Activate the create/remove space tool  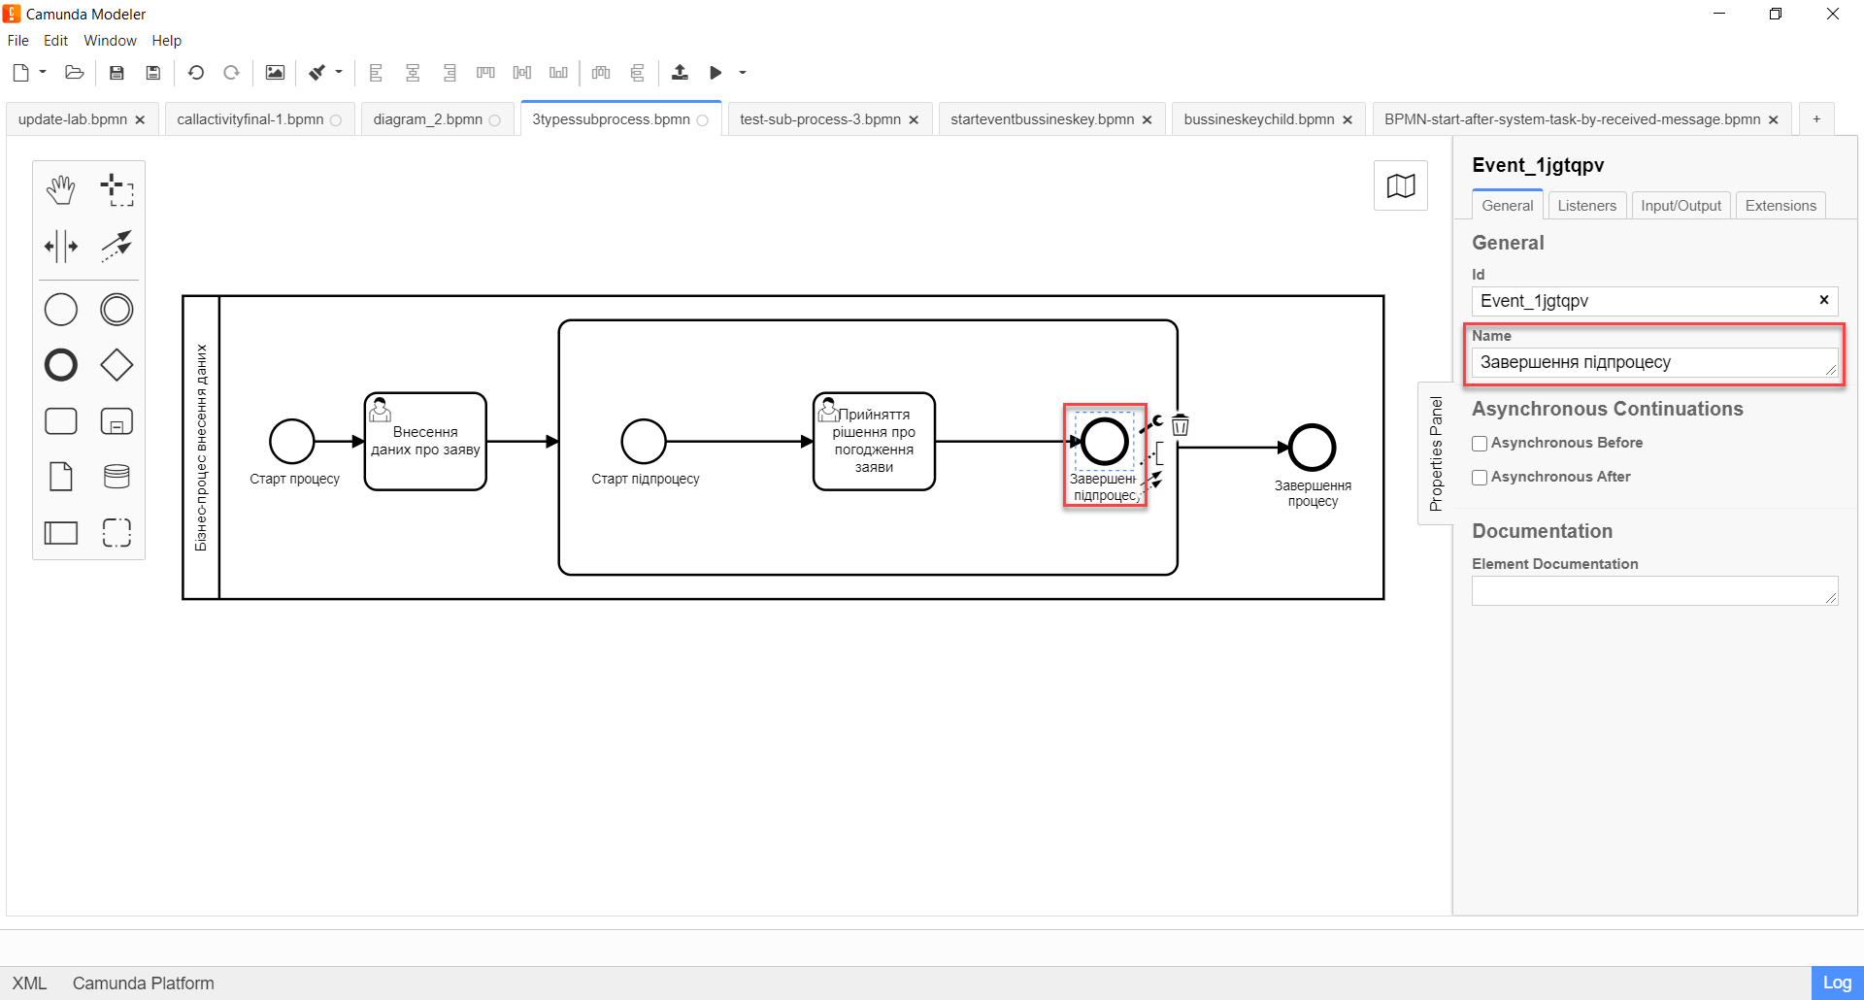61,246
